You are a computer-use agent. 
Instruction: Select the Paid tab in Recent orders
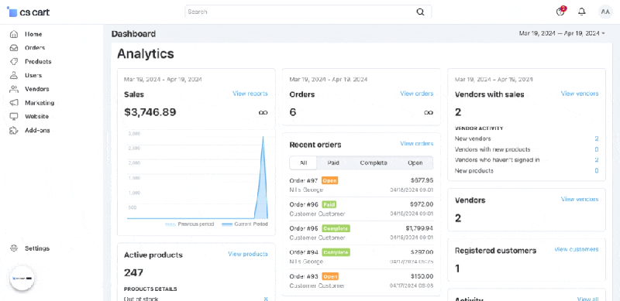(x=333, y=162)
